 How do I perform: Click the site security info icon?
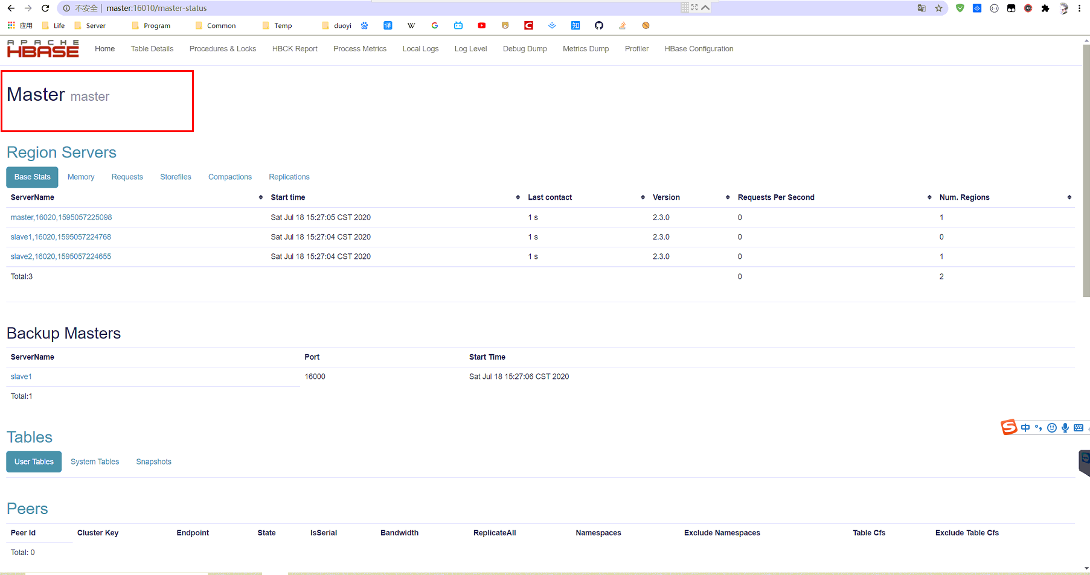pyautogui.click(x=66, y=8)
